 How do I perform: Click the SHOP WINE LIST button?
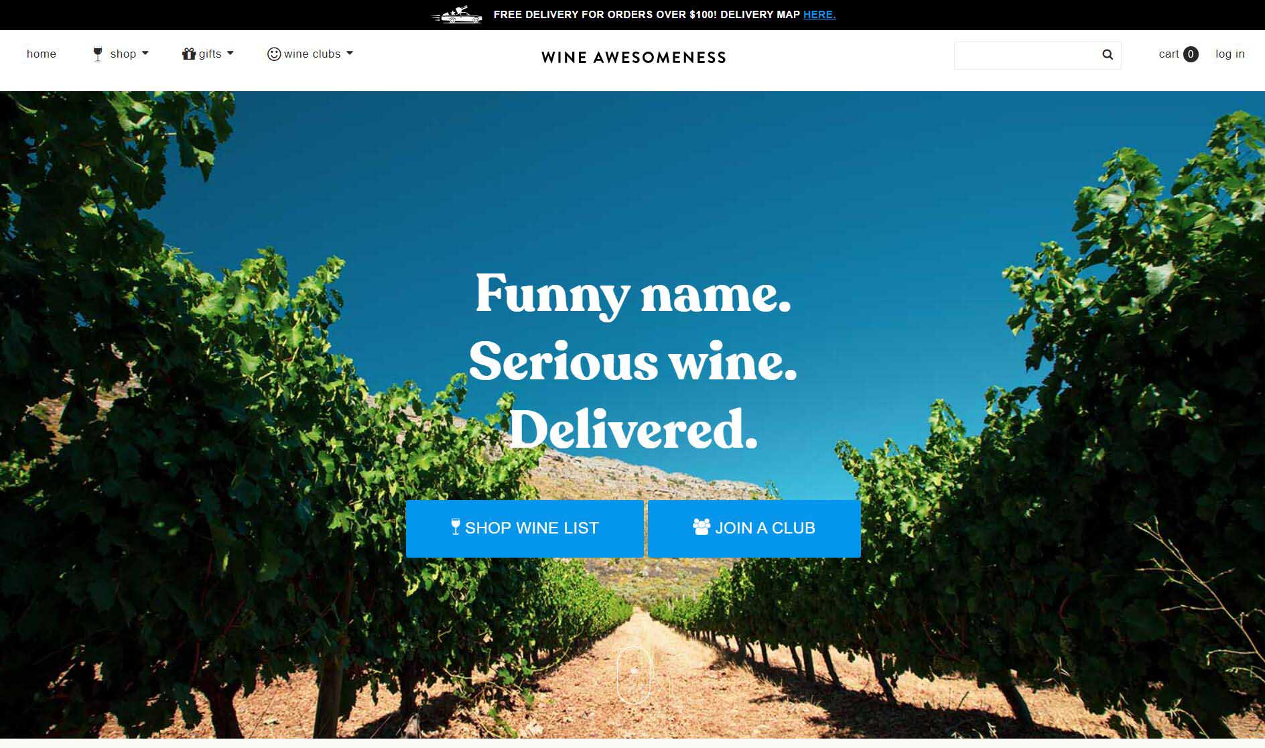click(x=525, y=529)
